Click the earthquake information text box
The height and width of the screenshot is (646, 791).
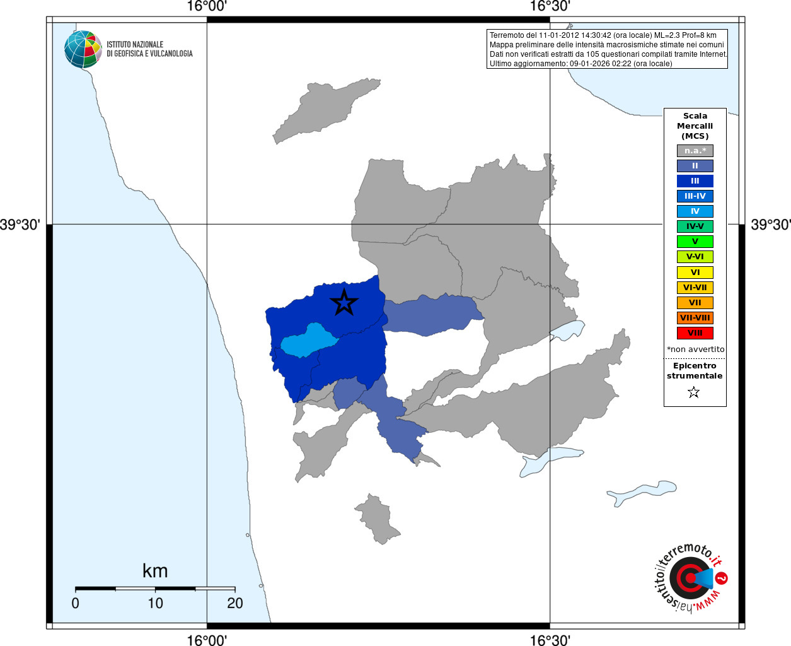[608, 49]
